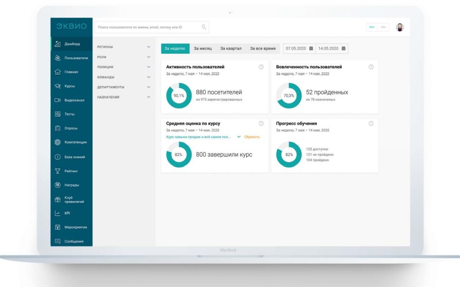Click the Сбросить reset link
Image resolution: width=460 pixels, height=287 pixels.
(x=252, y=137)
